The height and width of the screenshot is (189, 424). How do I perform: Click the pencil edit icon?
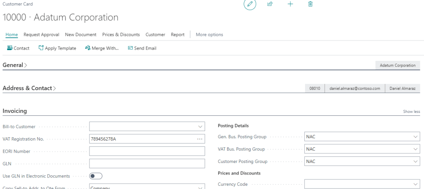coord(250,4)
